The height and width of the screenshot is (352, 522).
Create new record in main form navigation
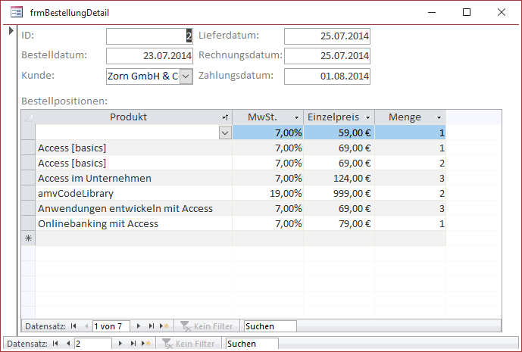[x=146, y=344]
